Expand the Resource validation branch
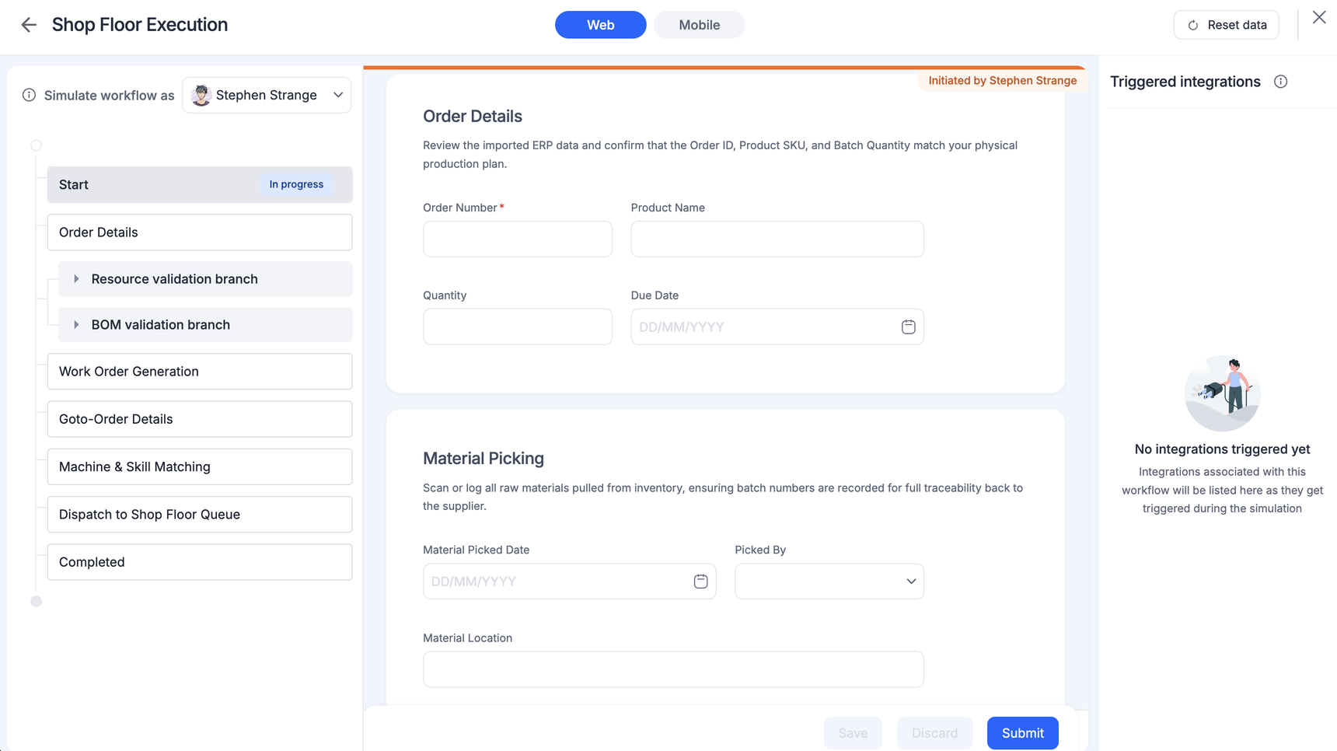 click(x=76, y=279)
